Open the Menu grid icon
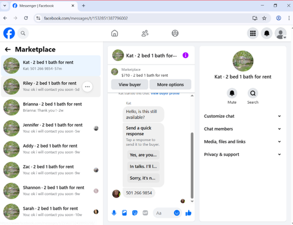The image size is (293, 225). (x=253, y=33)
